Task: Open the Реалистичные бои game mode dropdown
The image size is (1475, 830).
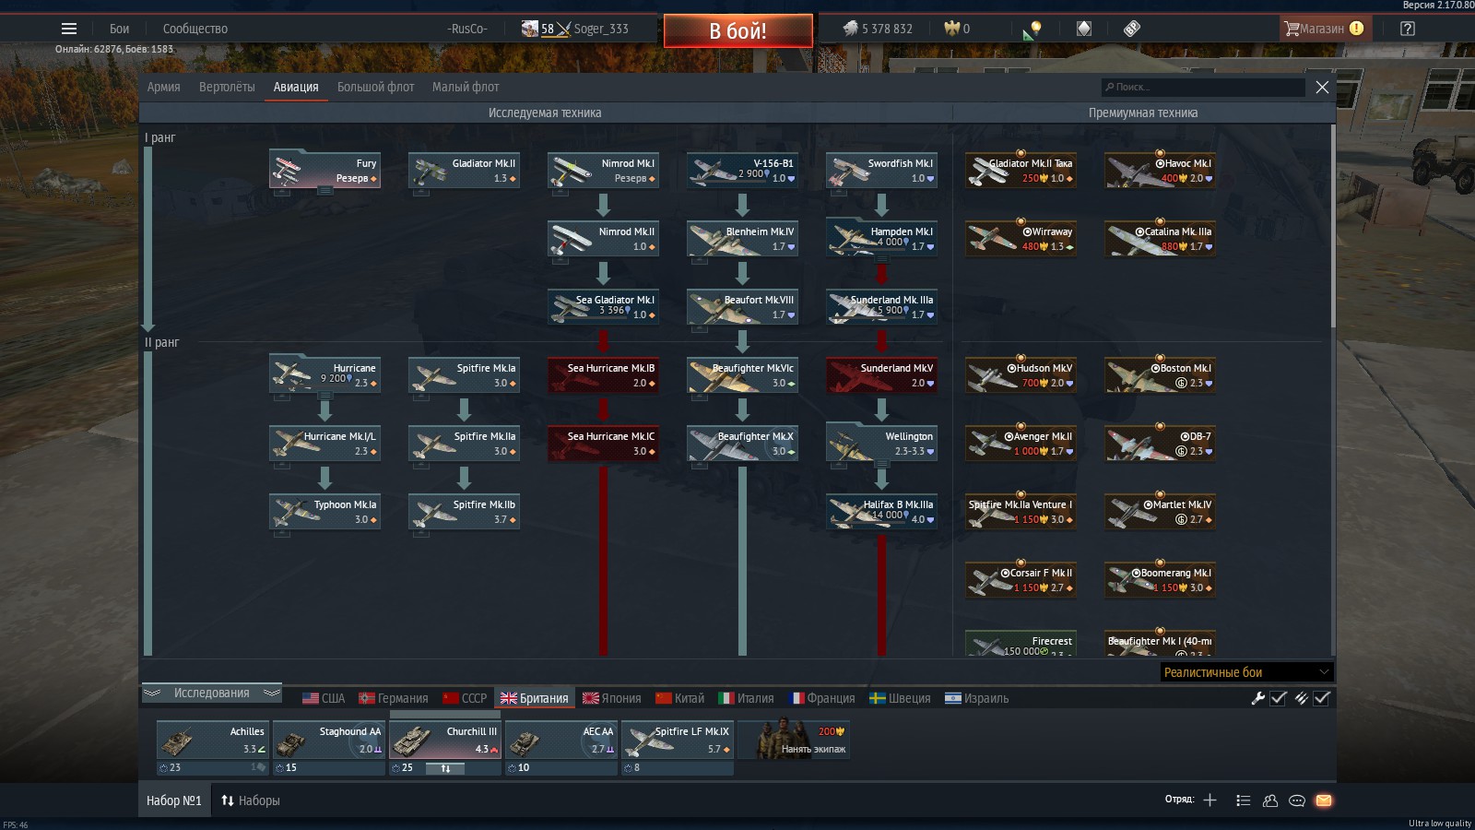Action: click(1246, 672)
